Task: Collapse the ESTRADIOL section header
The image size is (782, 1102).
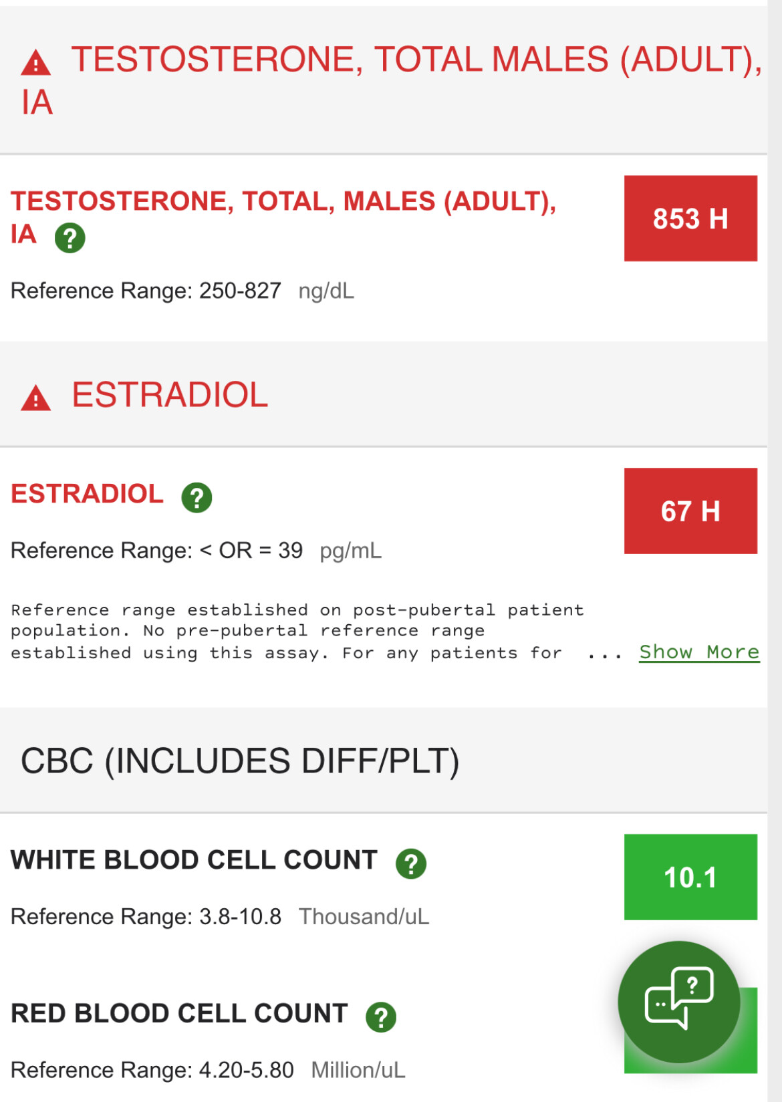Action: point(384,394)
